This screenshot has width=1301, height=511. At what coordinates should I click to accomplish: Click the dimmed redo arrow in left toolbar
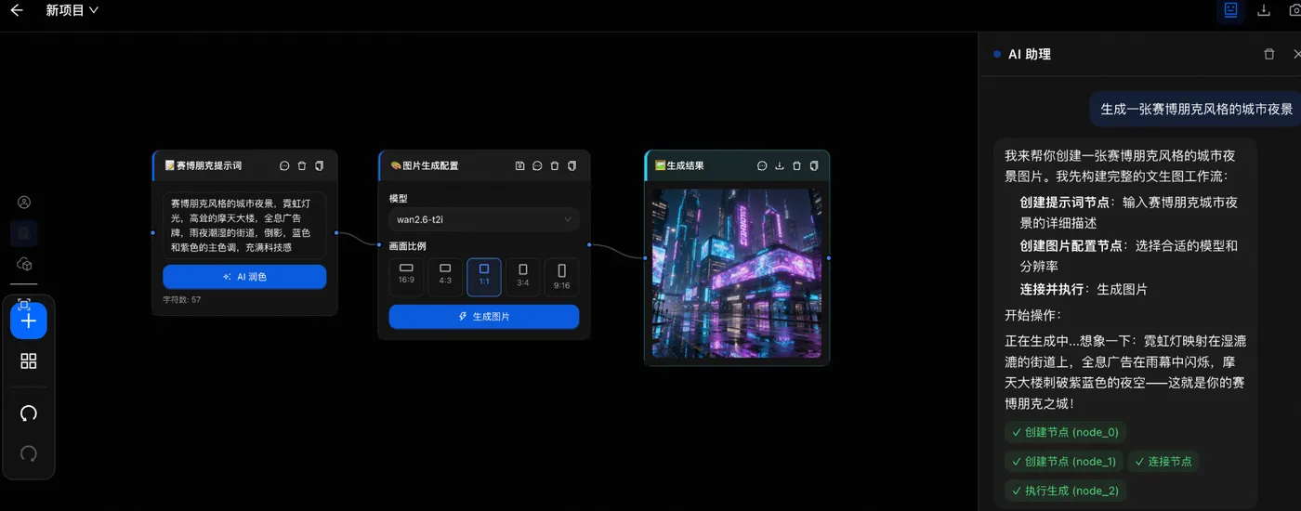pos(29,453)
